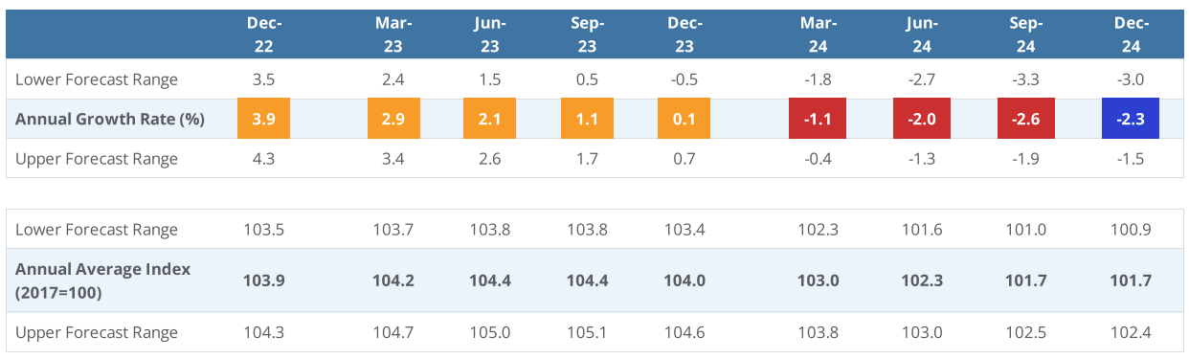Click the Dec-24 column header
The width and height of the screenshot is (1189, 359).
point(1131,34)
